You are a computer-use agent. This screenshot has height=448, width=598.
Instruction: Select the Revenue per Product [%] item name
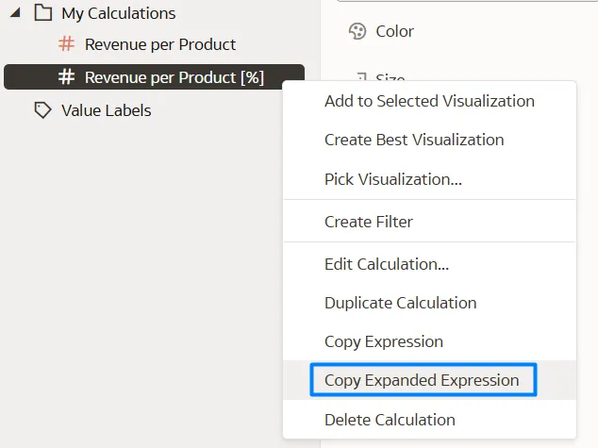coord(174,77)
